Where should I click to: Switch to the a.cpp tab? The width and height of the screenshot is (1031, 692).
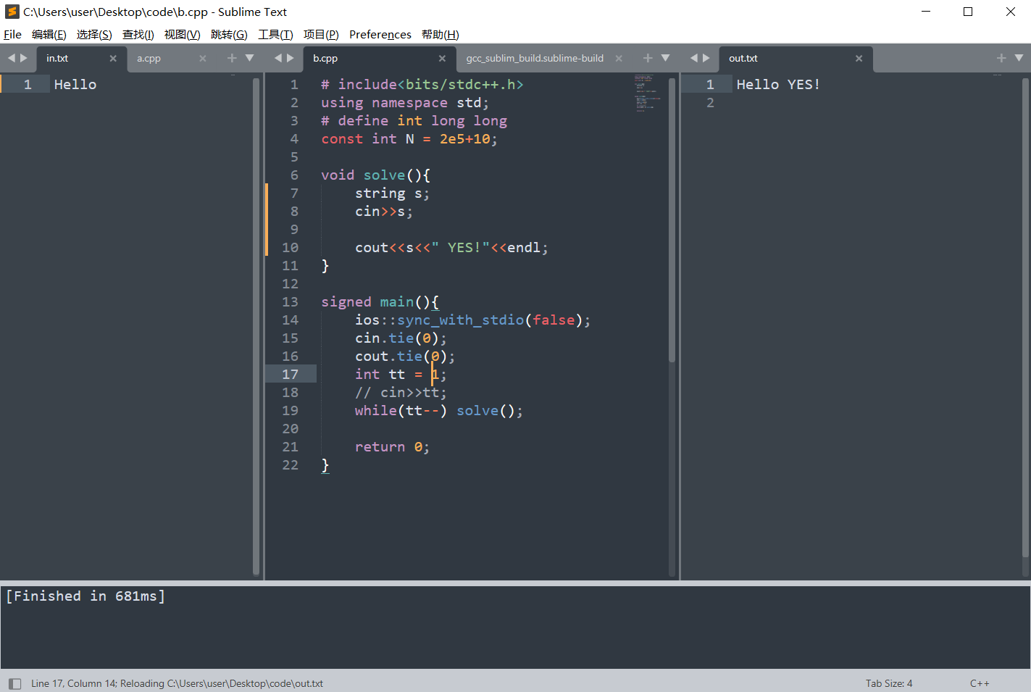click(x=149, y=59)
